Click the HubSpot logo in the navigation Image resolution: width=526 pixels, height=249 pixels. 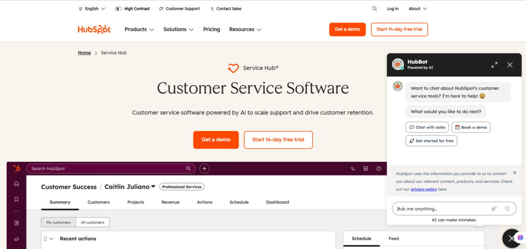click(95, 29)
